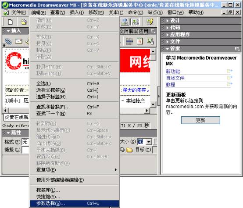Choose 查找和替换 from the Edit menu
The image size is (243, 208).
pos(75,107)
